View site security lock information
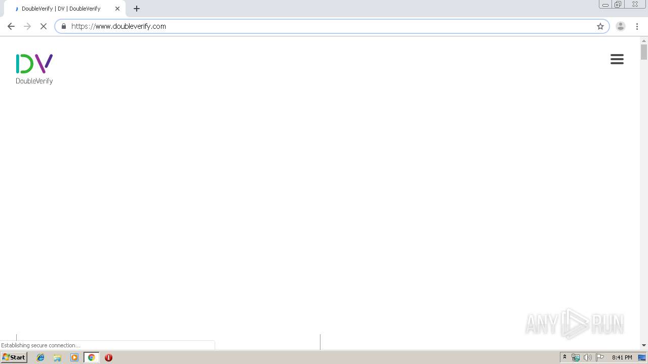Image resolution: width=648 pixels, height=364 pixels. (x=64, y=26)
